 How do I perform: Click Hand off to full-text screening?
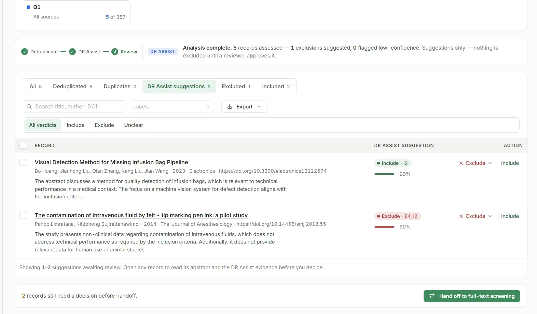pos(472,296)
